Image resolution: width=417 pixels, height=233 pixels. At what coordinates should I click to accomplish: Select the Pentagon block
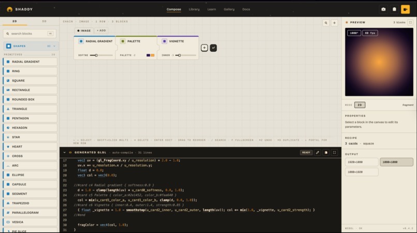(x=30, y=118)
